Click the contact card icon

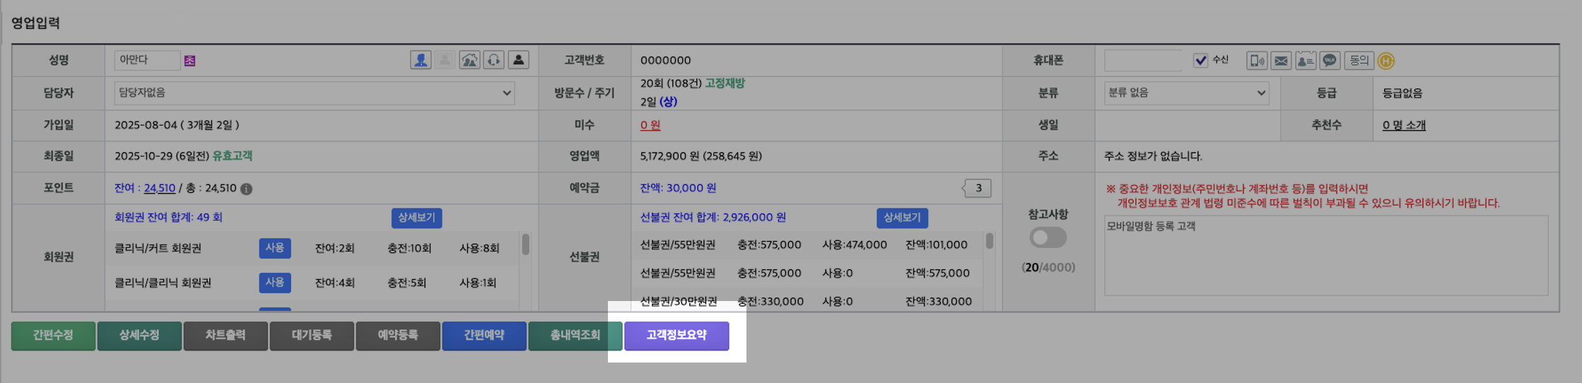coord(1306,61)
